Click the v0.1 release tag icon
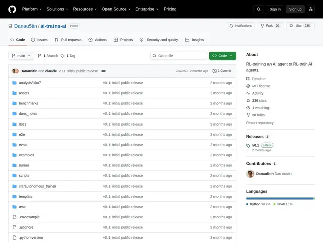Screen dimensions: 323x242 click(x=248, y=146)
